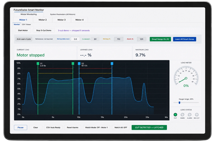Toggle Smart Setup: On (S) button
This screenshot has width=215, height=143.
[160, 39]
